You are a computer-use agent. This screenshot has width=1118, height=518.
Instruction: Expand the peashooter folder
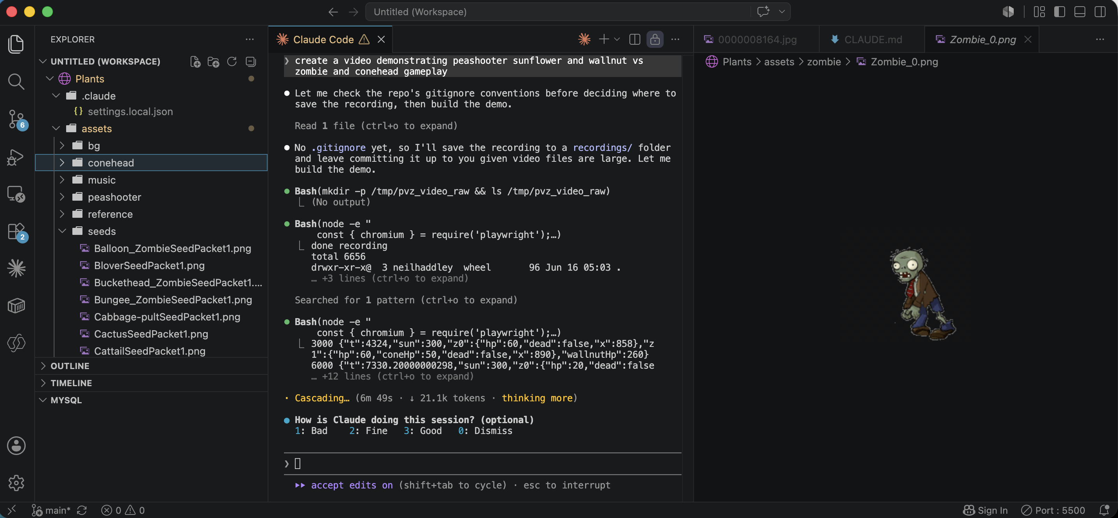(x=62, y=197)
